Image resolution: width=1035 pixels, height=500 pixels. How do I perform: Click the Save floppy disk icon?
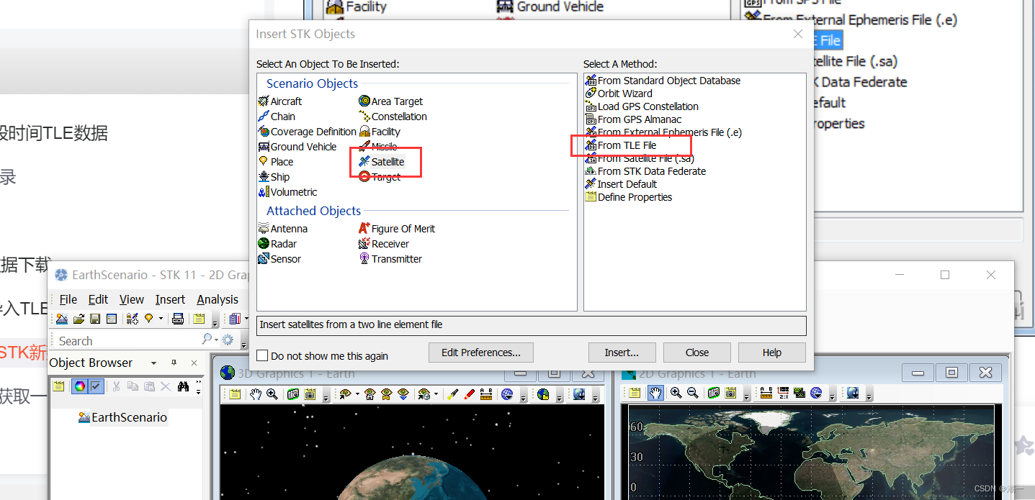(x=95, y=319)
